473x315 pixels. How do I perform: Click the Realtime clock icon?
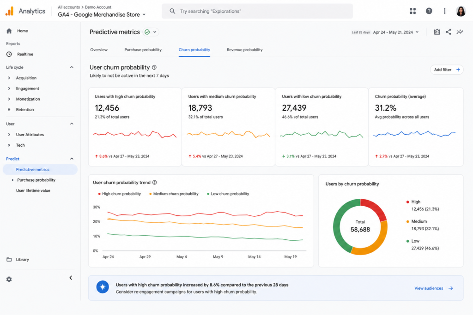tap(9, 54)
